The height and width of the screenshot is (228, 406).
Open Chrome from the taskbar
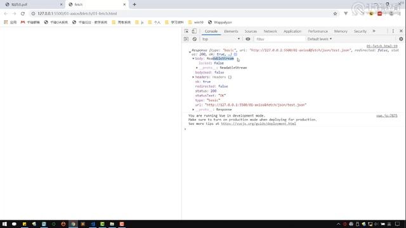(73, 224)
